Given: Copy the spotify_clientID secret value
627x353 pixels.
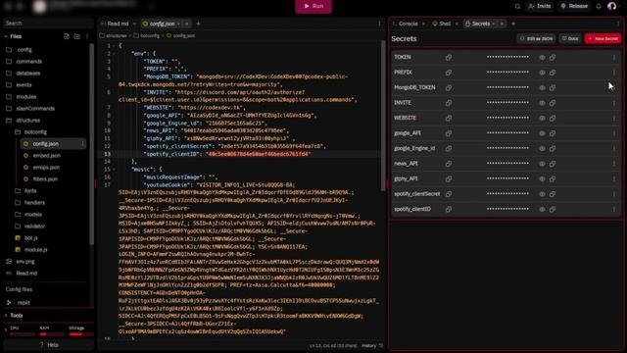Looking at the screenshot, I should [x=553, y=209].
